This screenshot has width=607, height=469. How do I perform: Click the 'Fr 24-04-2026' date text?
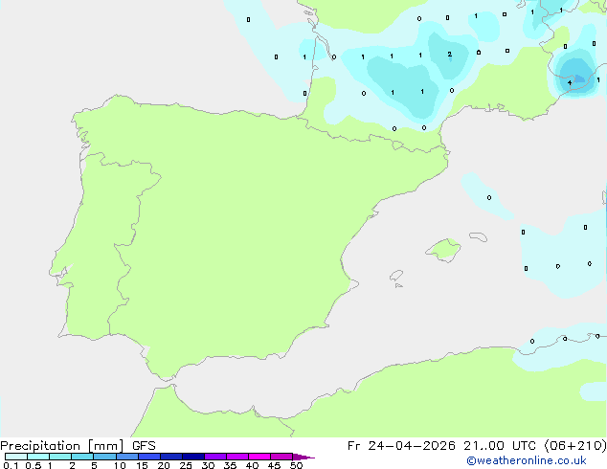[x=401, y=446]
